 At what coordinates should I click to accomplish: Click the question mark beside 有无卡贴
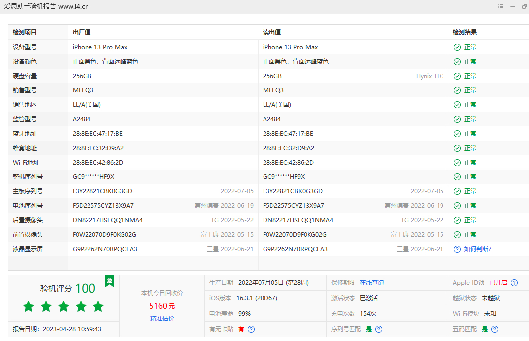(251, 329)
